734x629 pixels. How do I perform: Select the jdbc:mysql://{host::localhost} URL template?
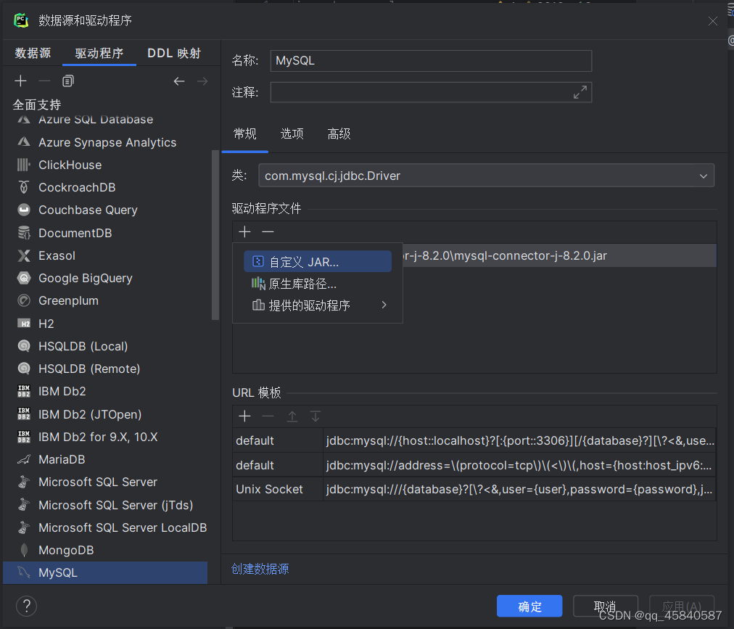[474, 440]
